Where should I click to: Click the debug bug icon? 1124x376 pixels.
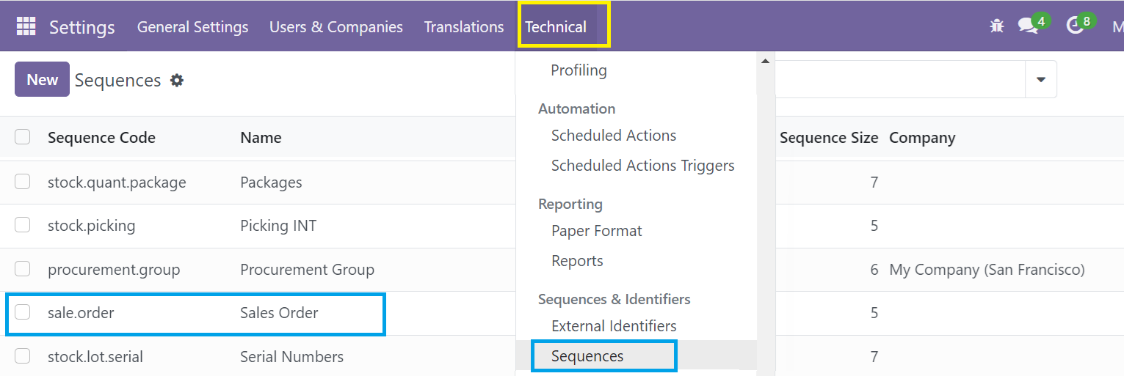[x=996, y=26]
